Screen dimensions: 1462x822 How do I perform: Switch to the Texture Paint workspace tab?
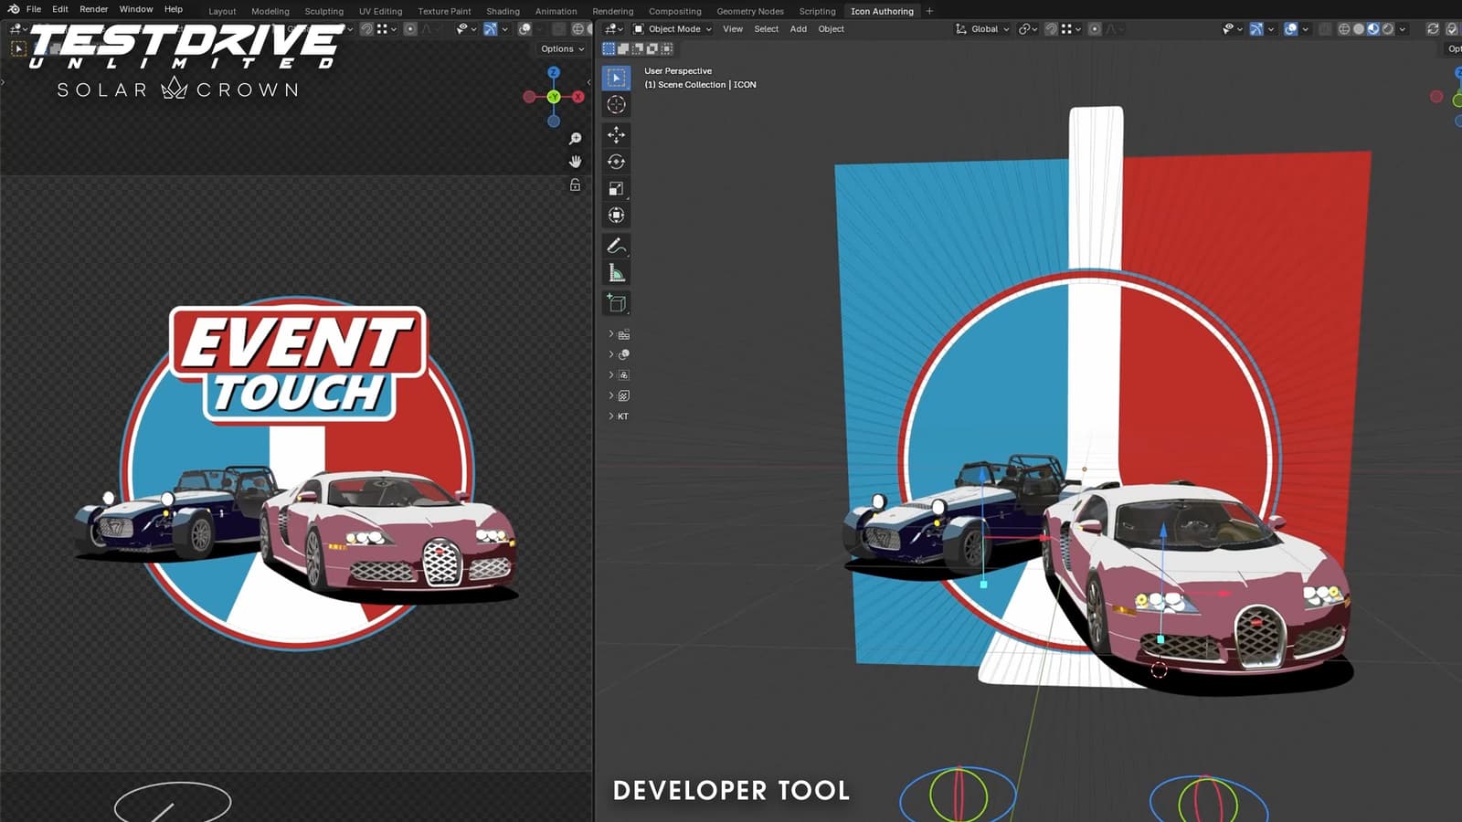445,12
